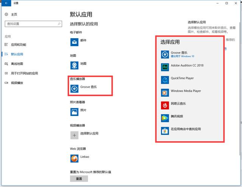Open the current Groove 音乐 music player selection

click(74, 88)
